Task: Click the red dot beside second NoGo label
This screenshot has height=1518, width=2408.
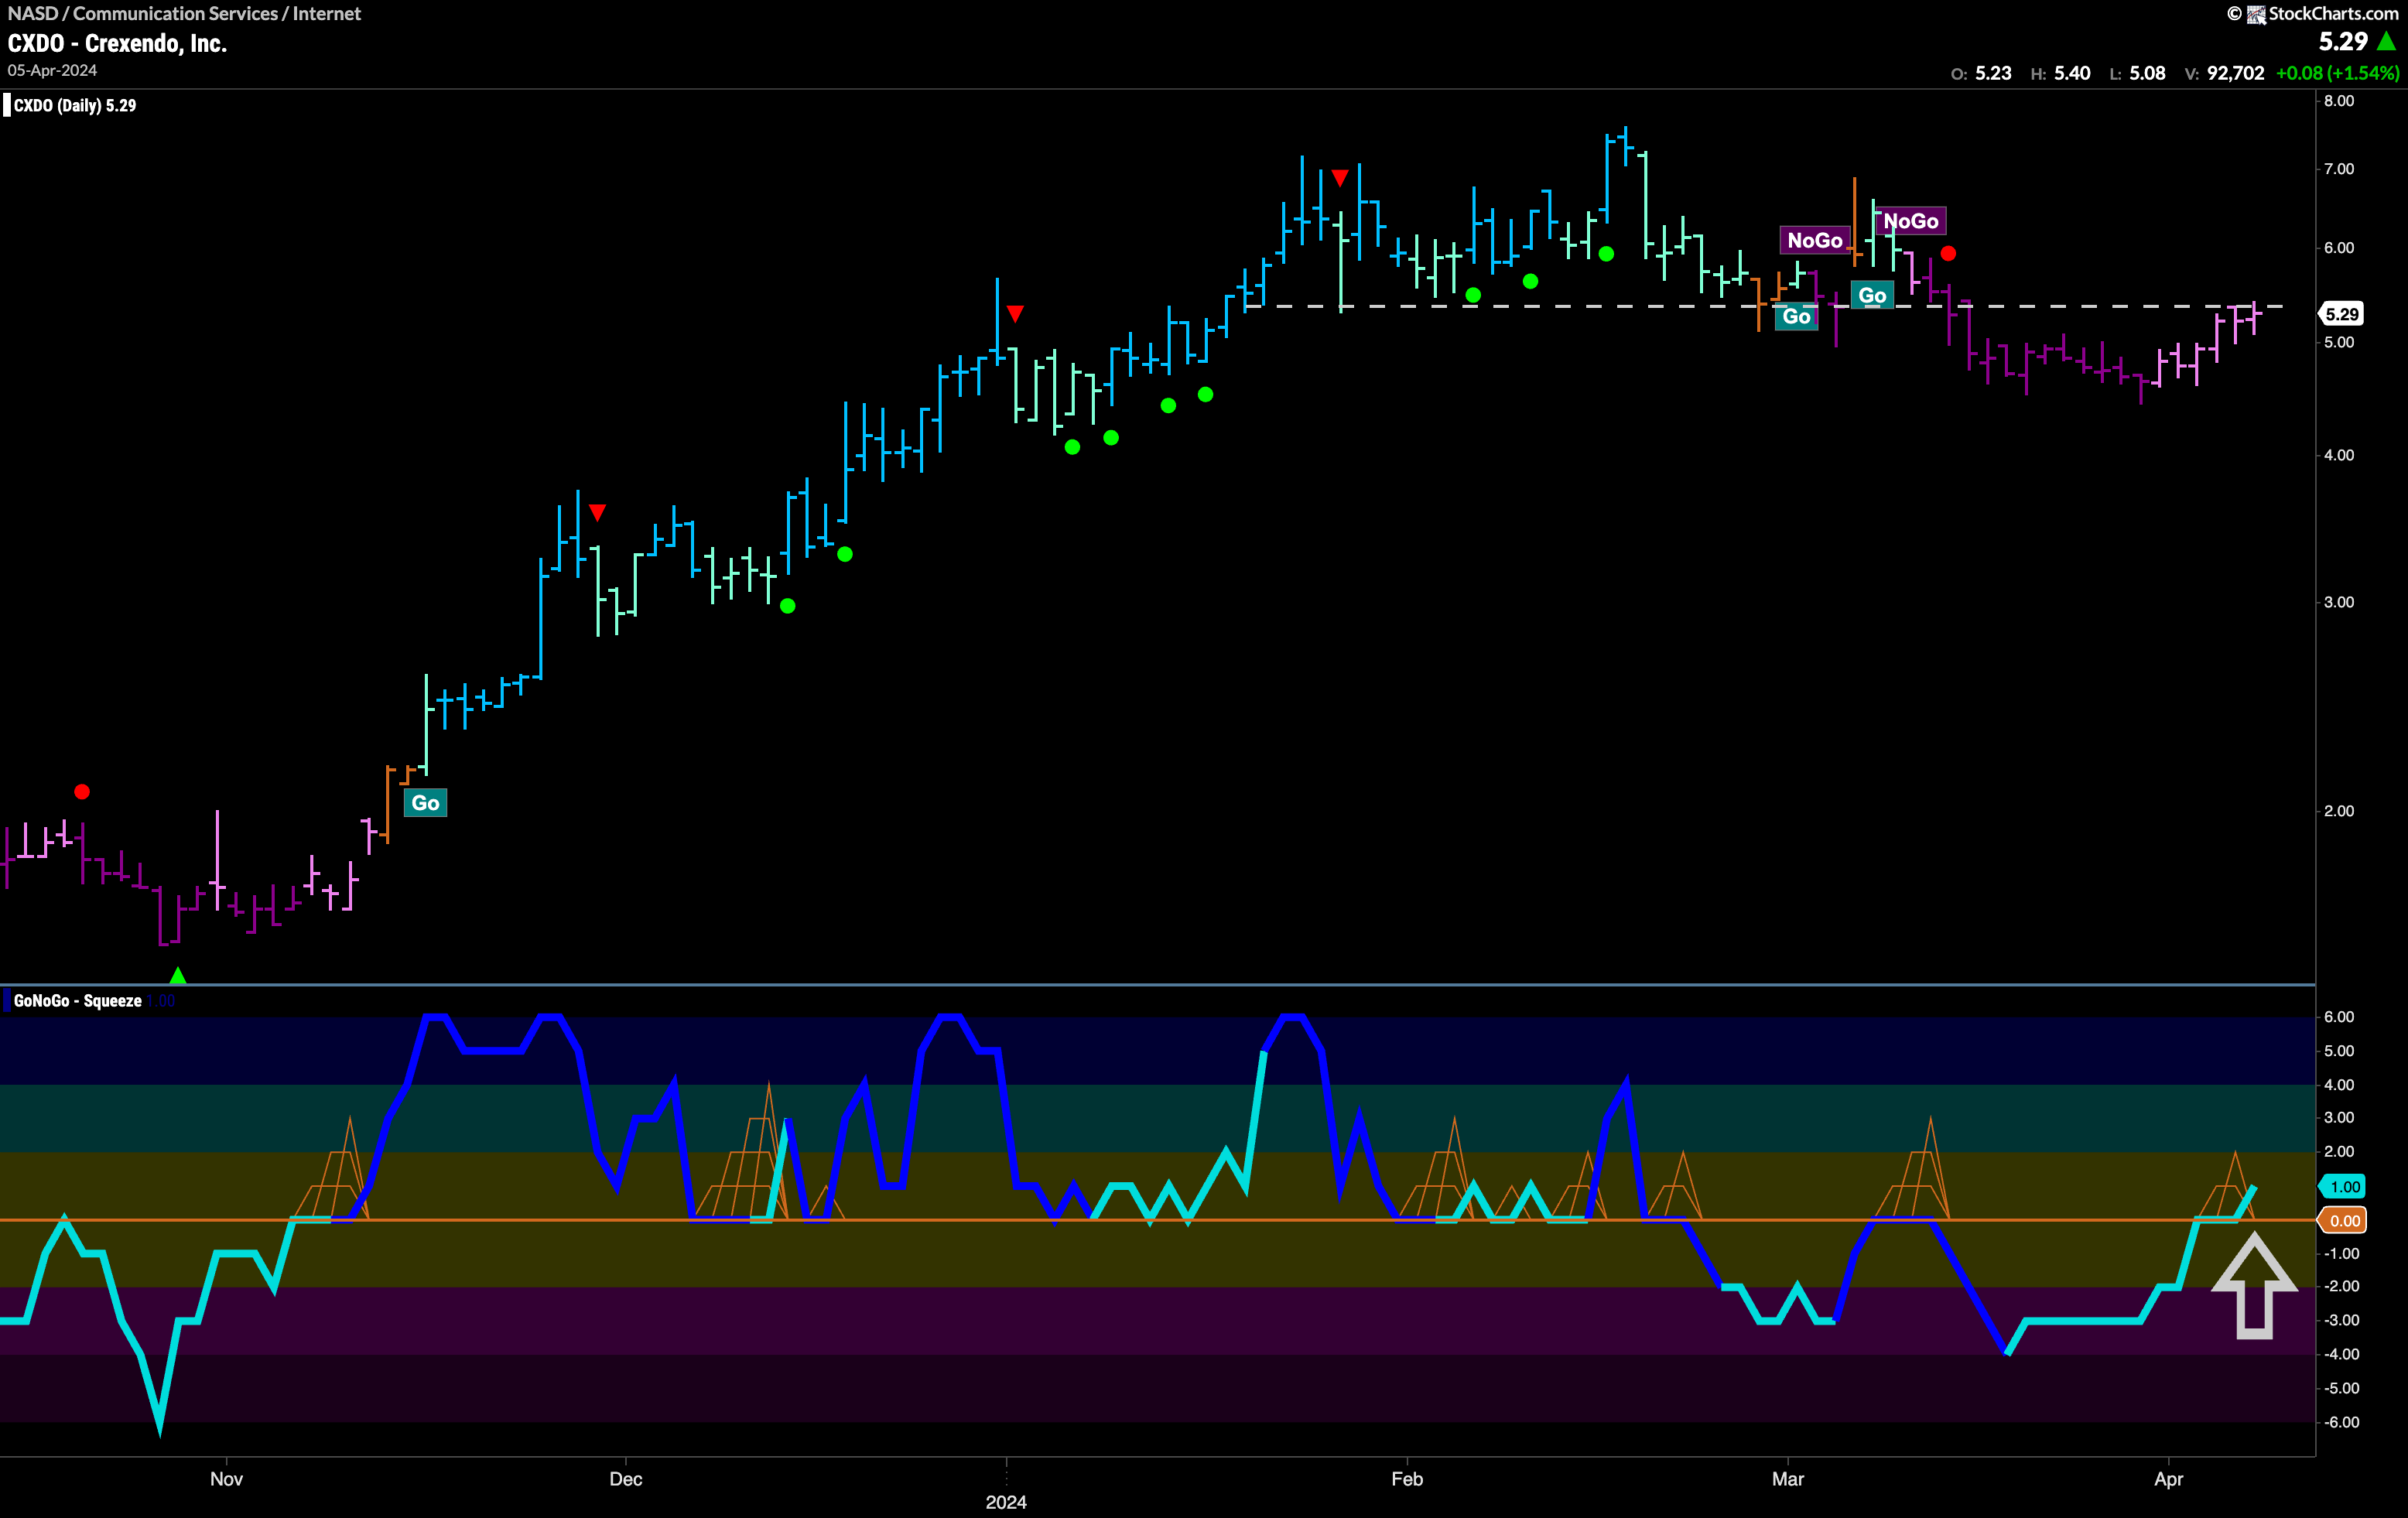Action: (1948, 253)
